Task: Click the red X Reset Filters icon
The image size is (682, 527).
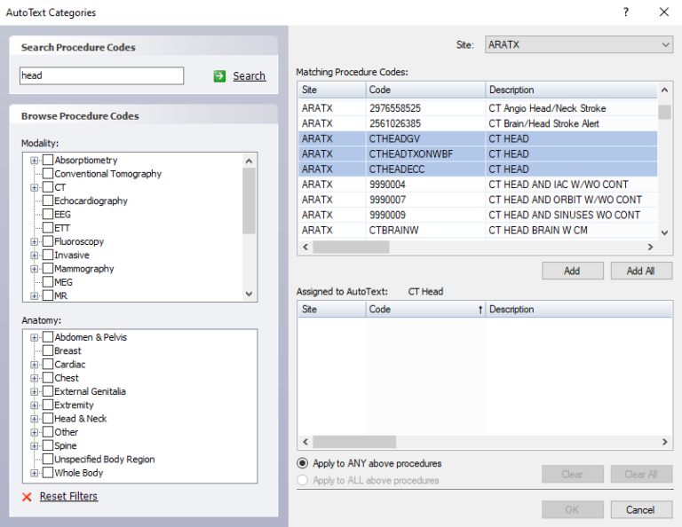Action: [x=27, y=496]
